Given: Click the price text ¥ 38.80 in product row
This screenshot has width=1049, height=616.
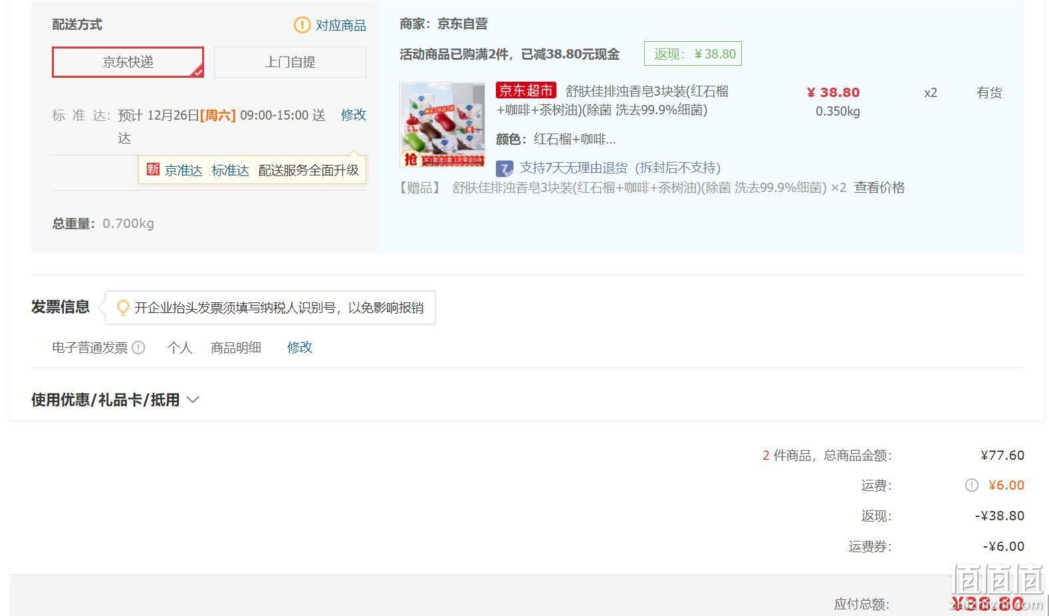Looking at the screenshot, I should [x=833, y=92].
